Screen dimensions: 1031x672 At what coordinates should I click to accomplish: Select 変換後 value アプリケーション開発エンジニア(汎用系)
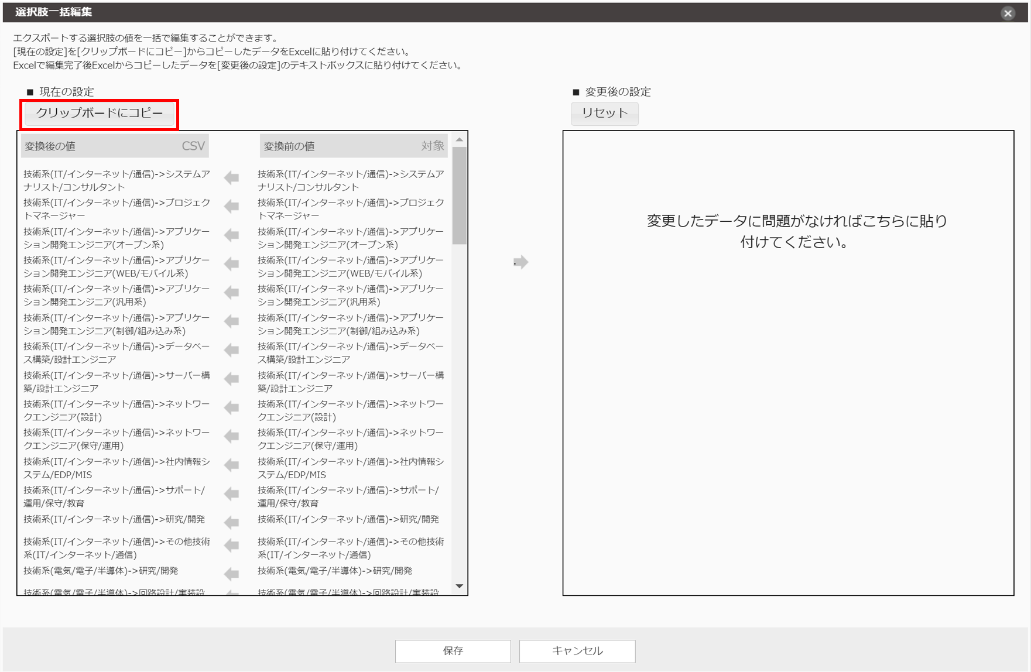117,295
